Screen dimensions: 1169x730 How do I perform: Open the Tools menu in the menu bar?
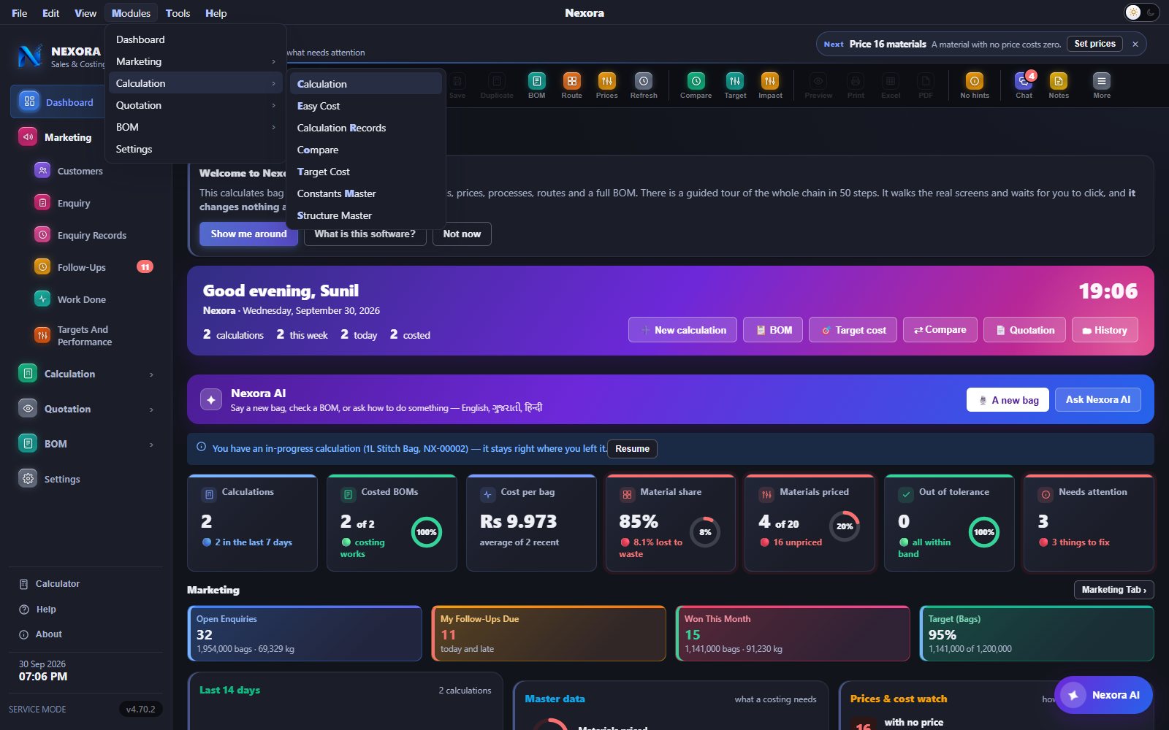[178, 13]
